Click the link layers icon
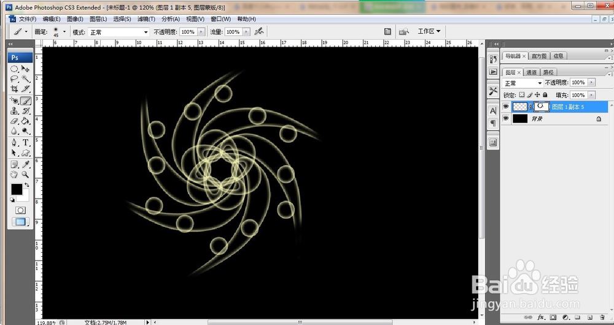Viewport: 614px width, 325px height. point(528,317)
